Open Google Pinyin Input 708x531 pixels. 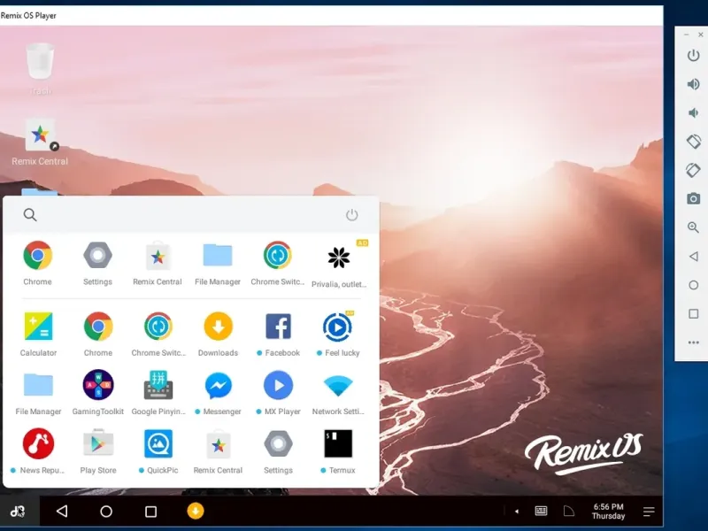pyautogui.click(x=158, y=385)
